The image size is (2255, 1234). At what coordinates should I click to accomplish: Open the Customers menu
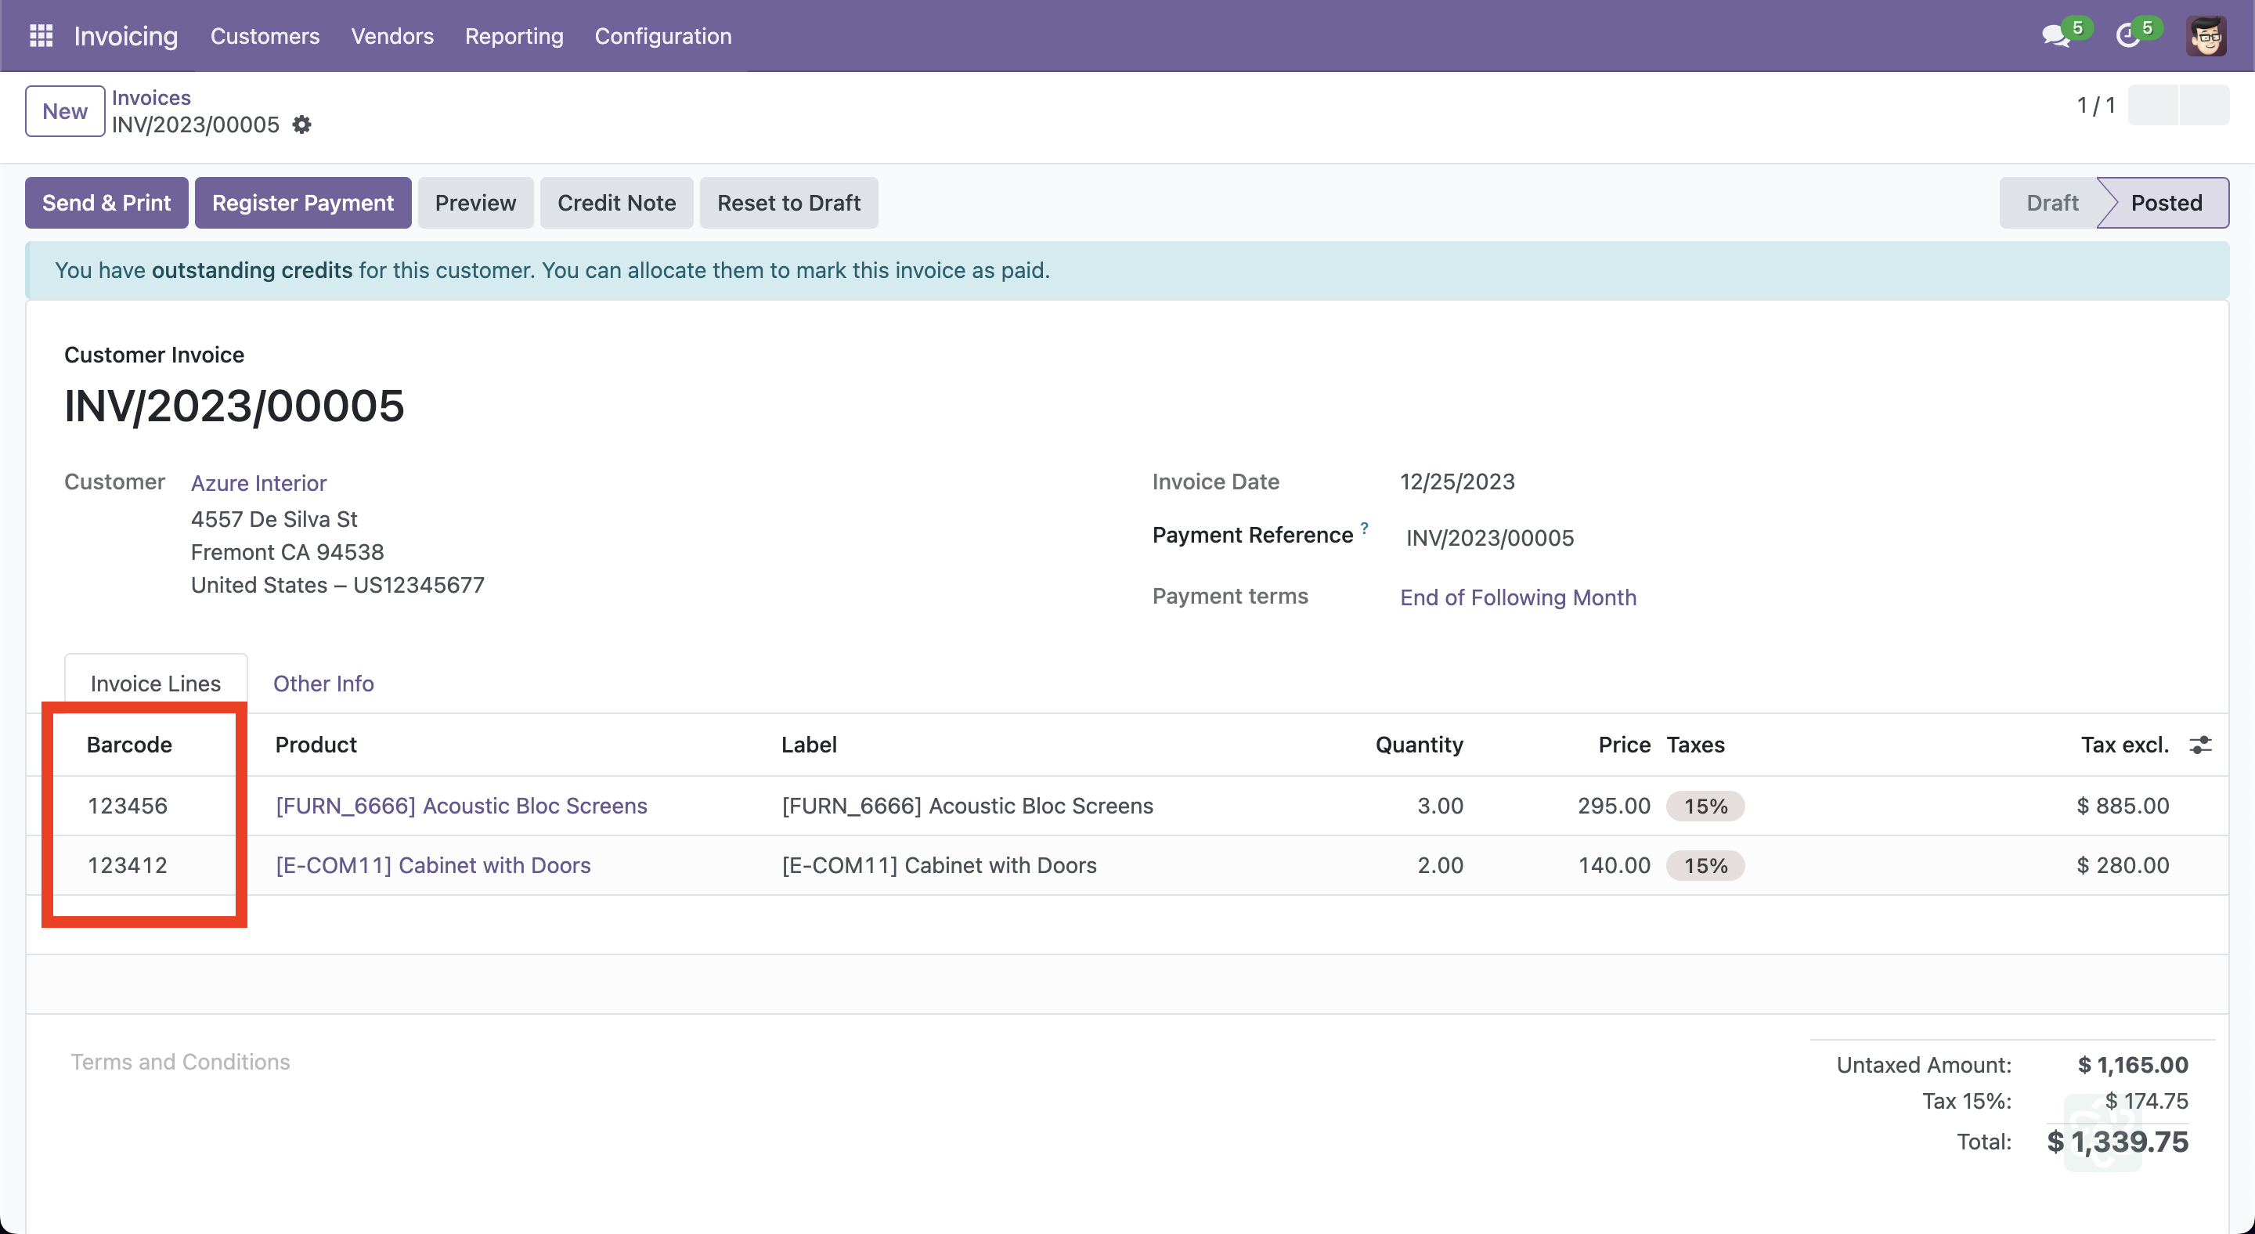265,36
